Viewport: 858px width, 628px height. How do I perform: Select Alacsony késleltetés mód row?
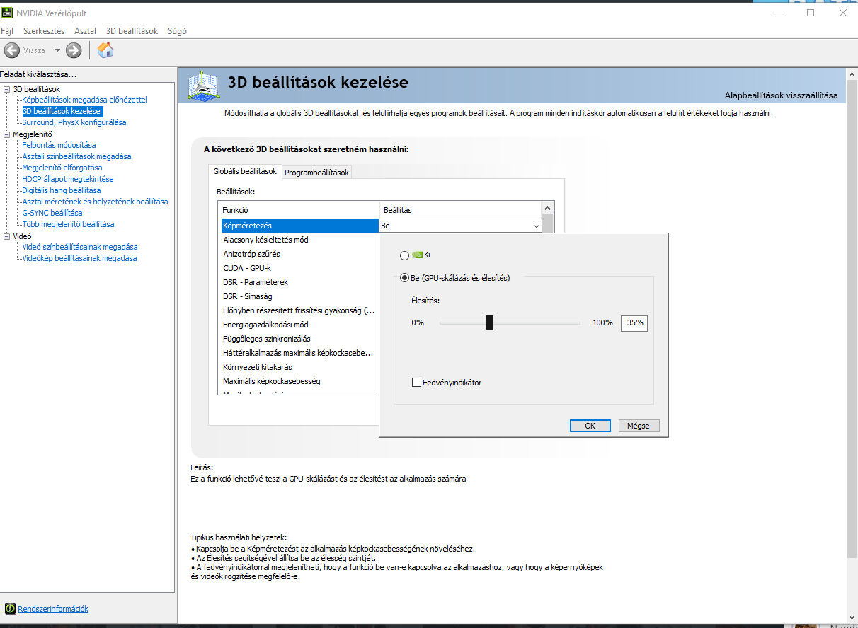coord(301,240)
